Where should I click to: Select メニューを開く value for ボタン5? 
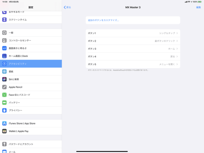pos(167,64)
